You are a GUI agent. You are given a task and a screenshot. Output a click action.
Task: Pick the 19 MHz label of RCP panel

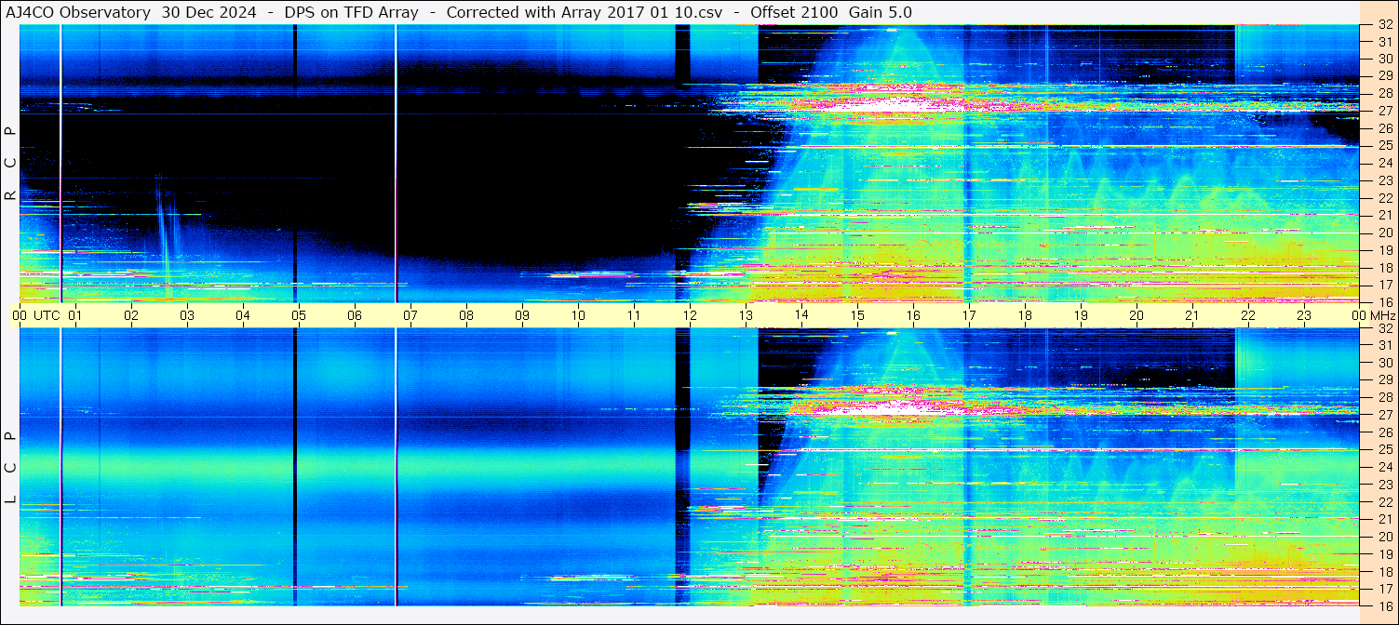coord(1384,250)
